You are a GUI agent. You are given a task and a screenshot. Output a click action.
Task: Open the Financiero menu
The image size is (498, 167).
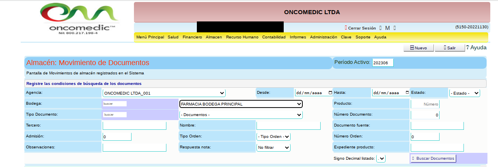click(x=192, y=37)
